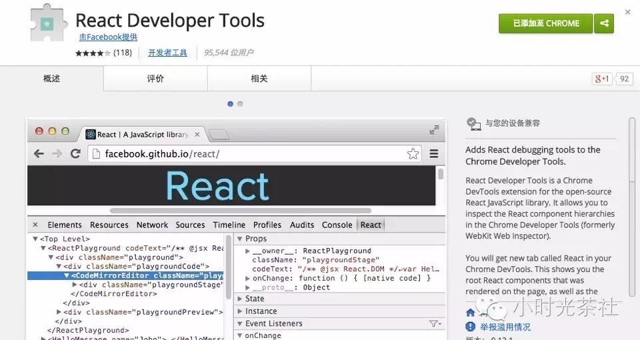Viewport: 640px width, 340px height.
Task: Open the Console DevTools tab
Action: click(337, 225)
